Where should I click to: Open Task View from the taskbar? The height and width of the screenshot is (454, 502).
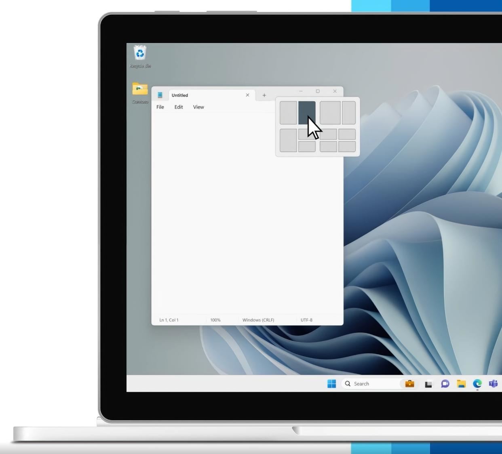tap(428, 384)
